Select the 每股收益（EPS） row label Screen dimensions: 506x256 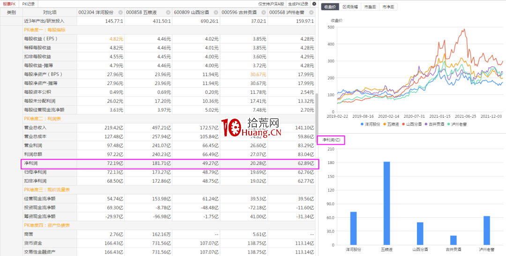pyautogui.click(x=41, y=39)
